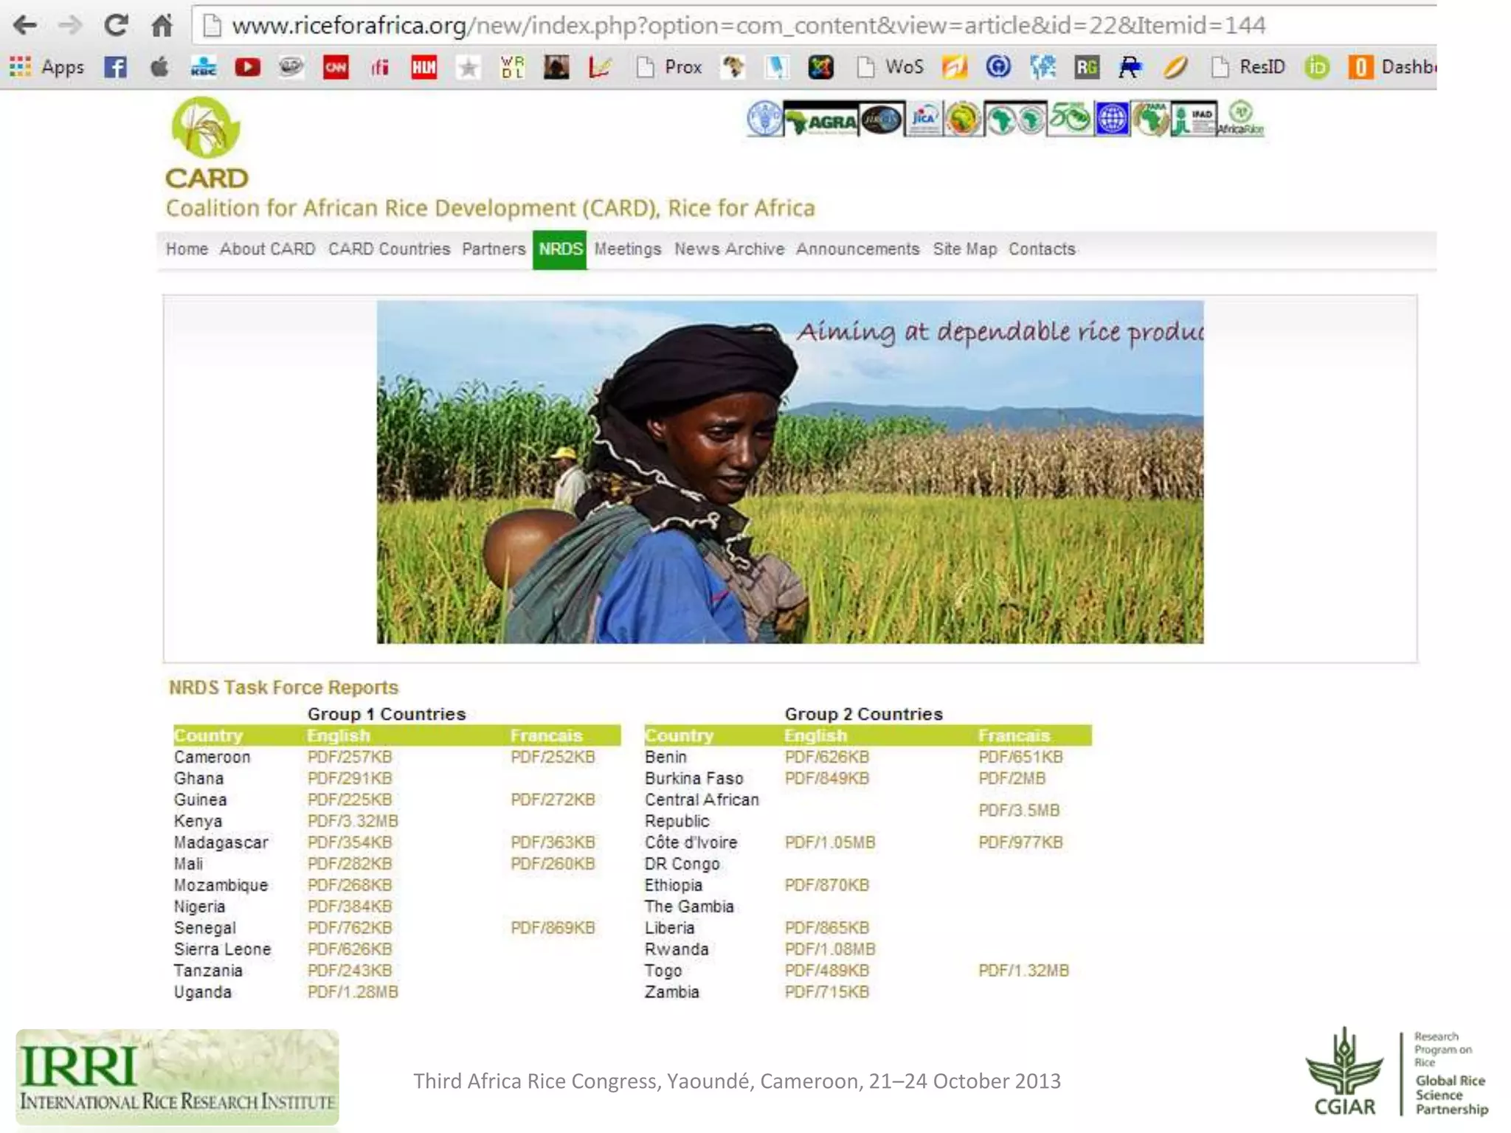Open the grey star bookmark icon
The height and width of the screenshot is (1133, 1511).
[468, 67]
